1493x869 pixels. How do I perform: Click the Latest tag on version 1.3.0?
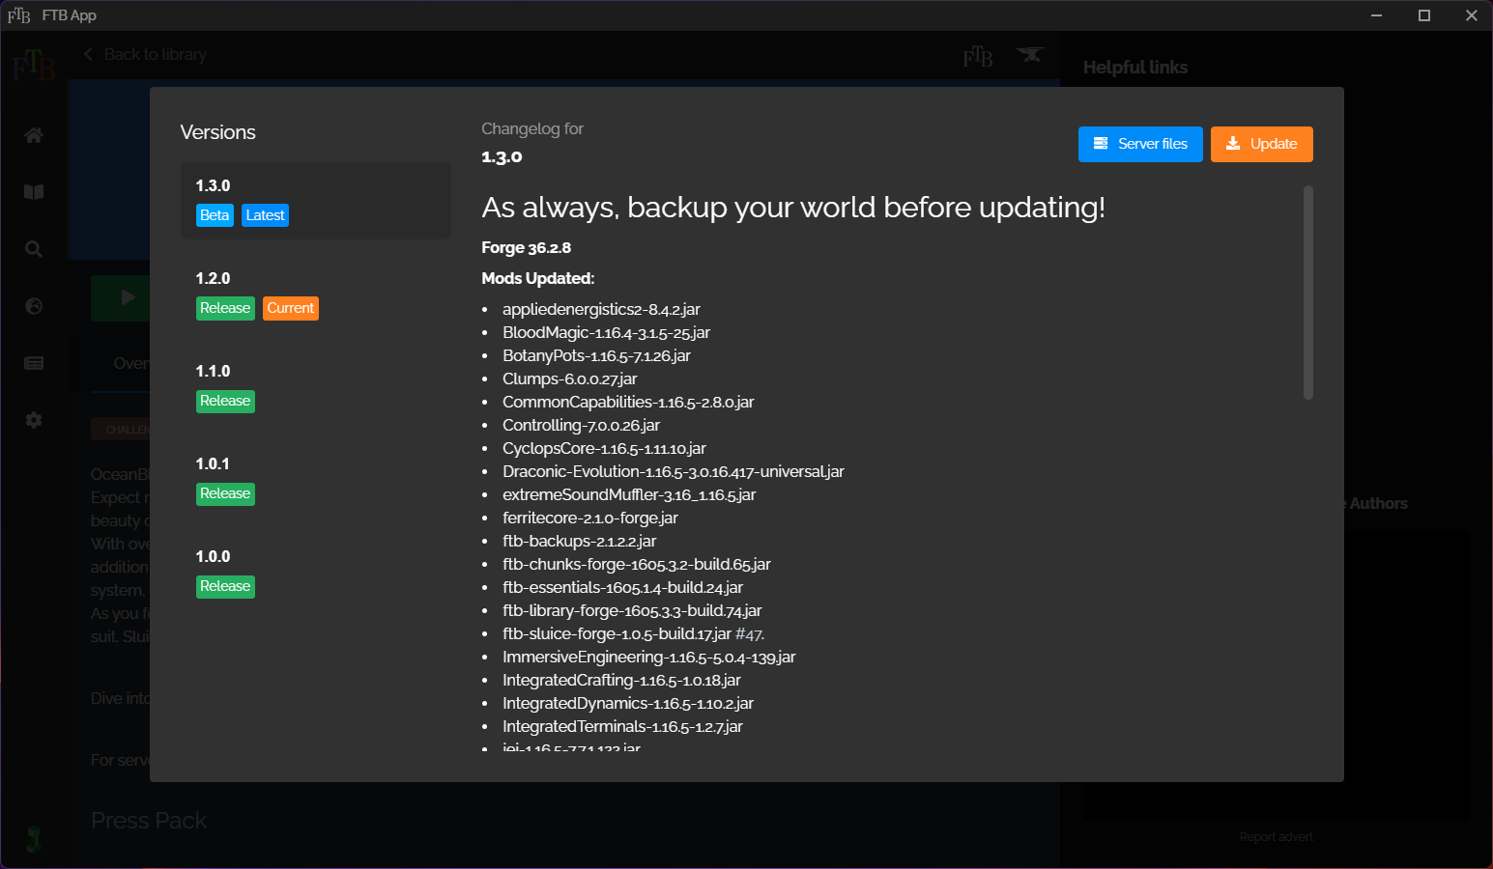tap(265, 215)
